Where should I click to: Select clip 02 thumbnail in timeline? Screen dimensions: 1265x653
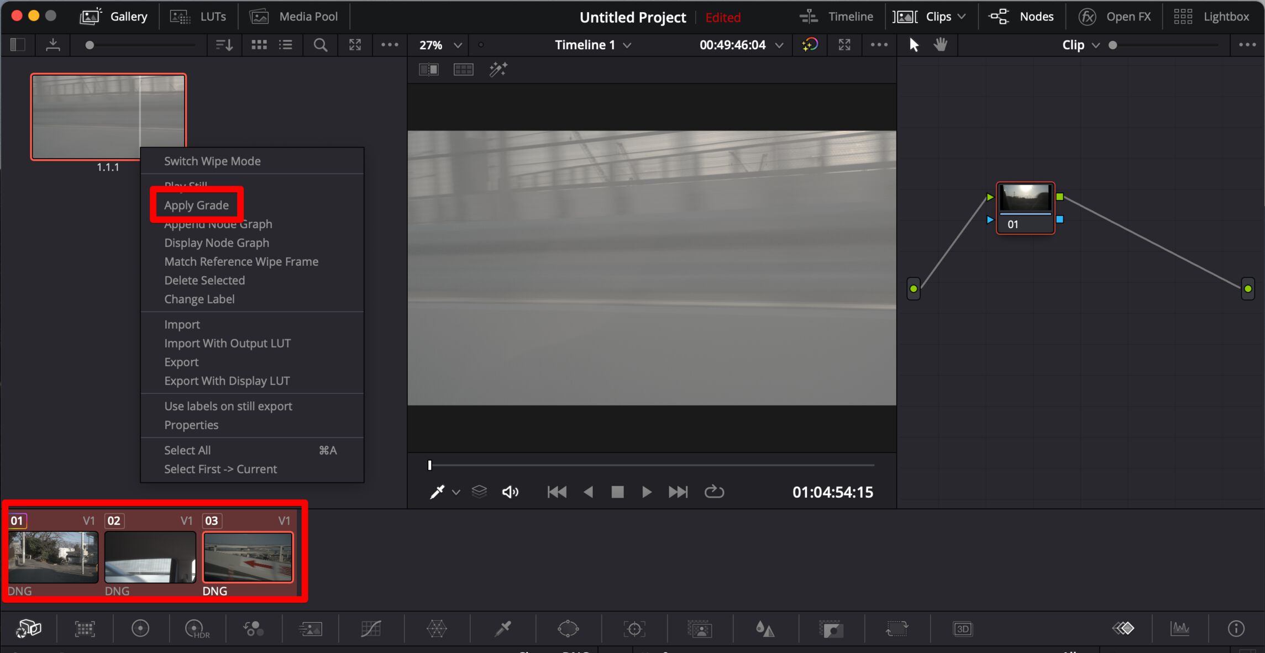tap(150, 556)
